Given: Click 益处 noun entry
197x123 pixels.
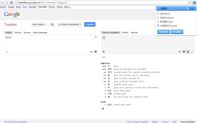Looking at the screenshot, I should [110, 105].
